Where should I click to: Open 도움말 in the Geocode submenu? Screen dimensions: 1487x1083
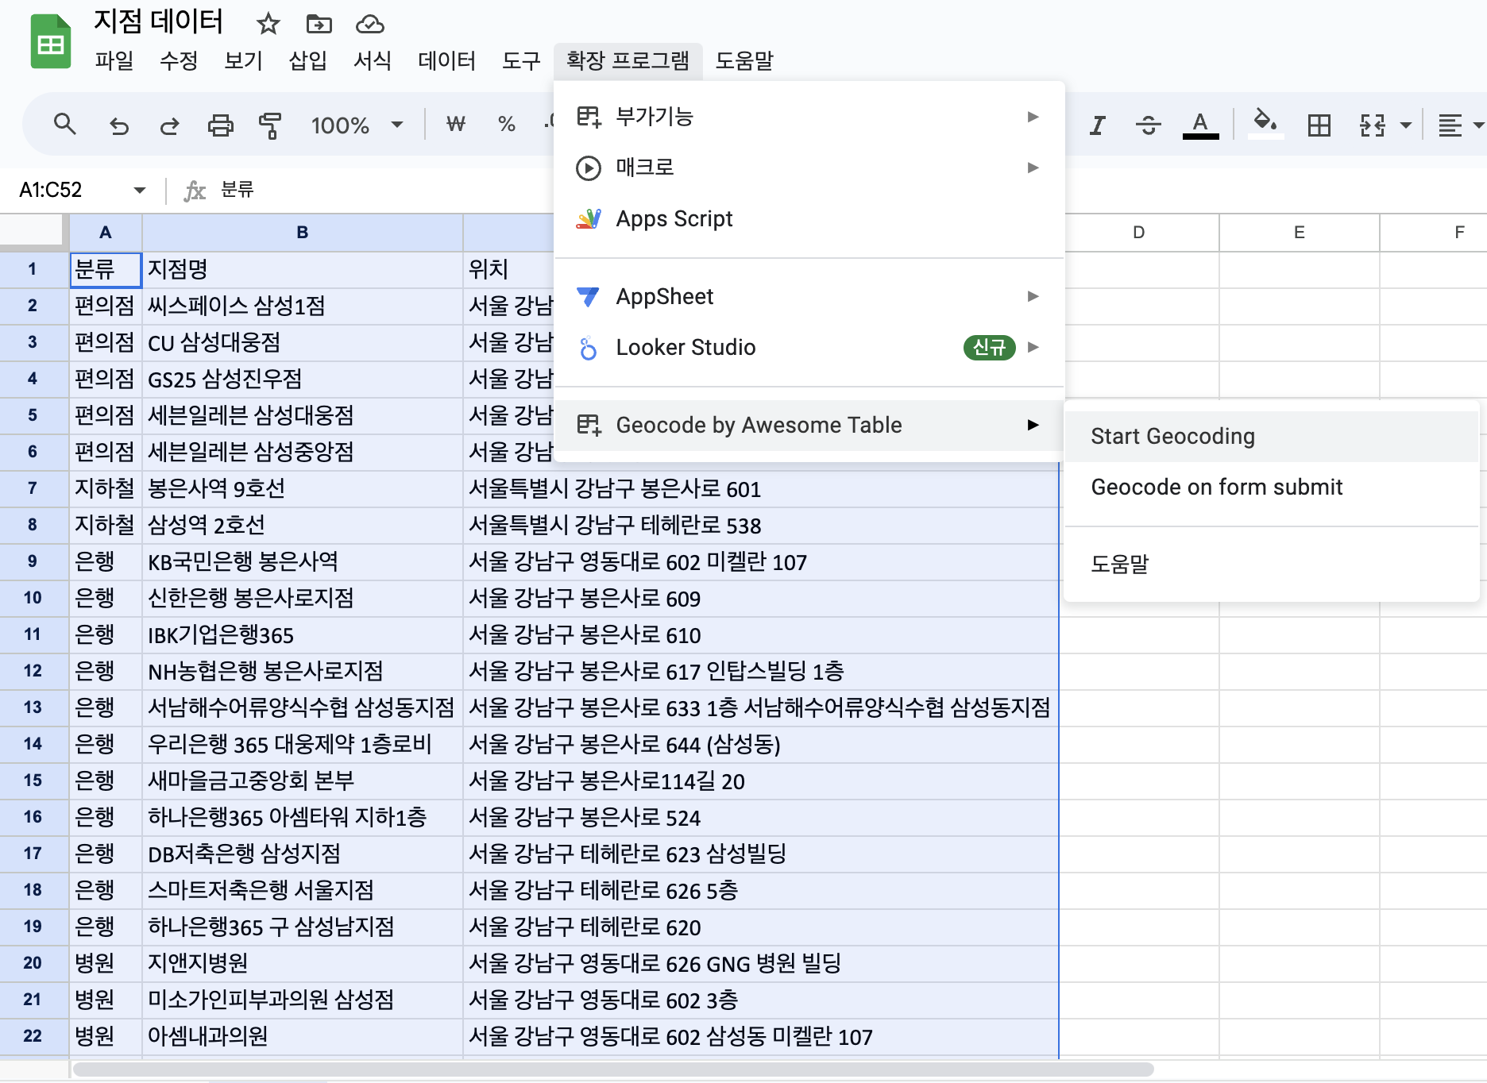(1271, 564)
